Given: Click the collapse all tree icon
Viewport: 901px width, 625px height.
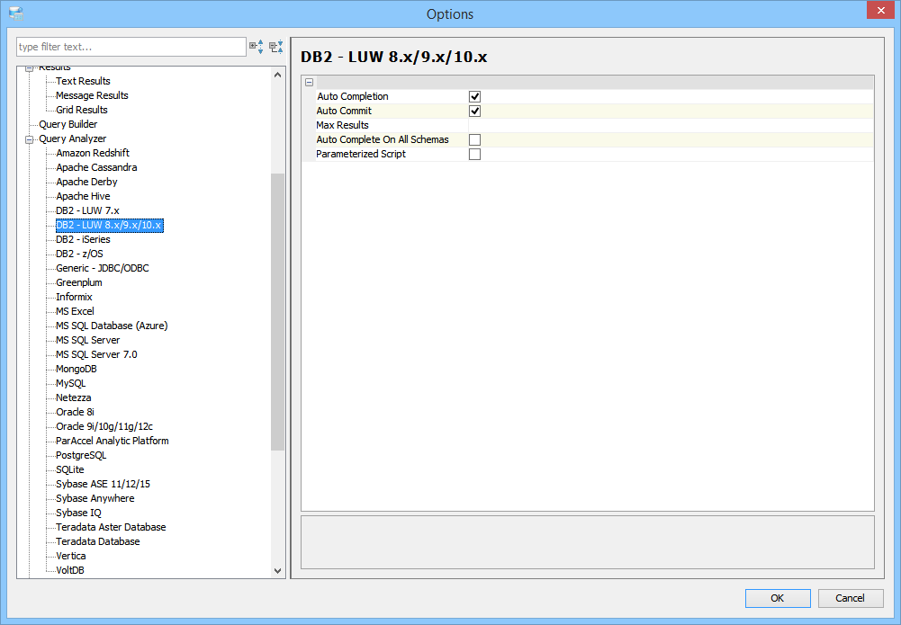Looking at the screenshot, I should [x=276, y=47].
